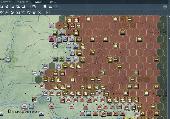170x119 pixels.
Task: Click the hex-frame icon in top toolbar row
Action: click(x=1, y=7)
